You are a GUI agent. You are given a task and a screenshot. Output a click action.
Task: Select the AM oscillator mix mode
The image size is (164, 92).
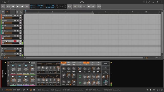pyautogui.click(x=64, y=65)
